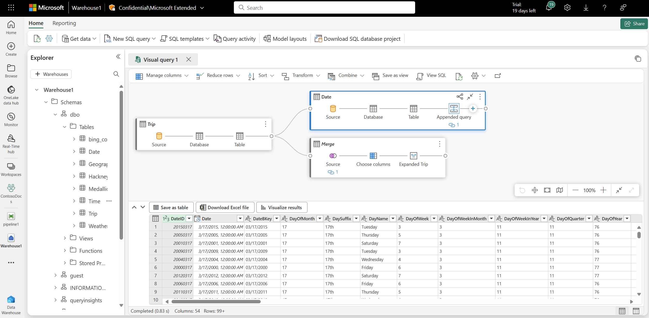Open the DayName column filter dropdown

(393, 219)
